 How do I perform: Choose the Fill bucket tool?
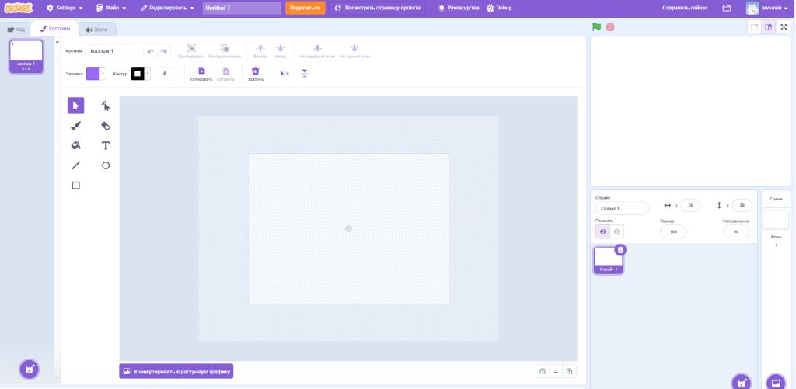(75, 145)
